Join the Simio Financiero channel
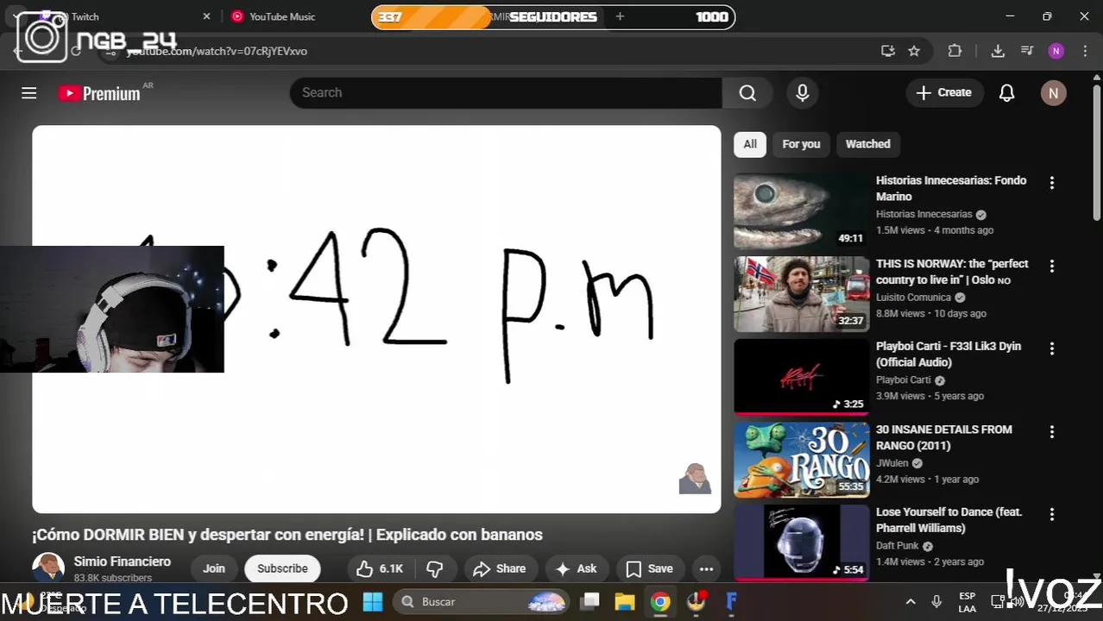This screenshot has width=1103, height=621. 214,568
